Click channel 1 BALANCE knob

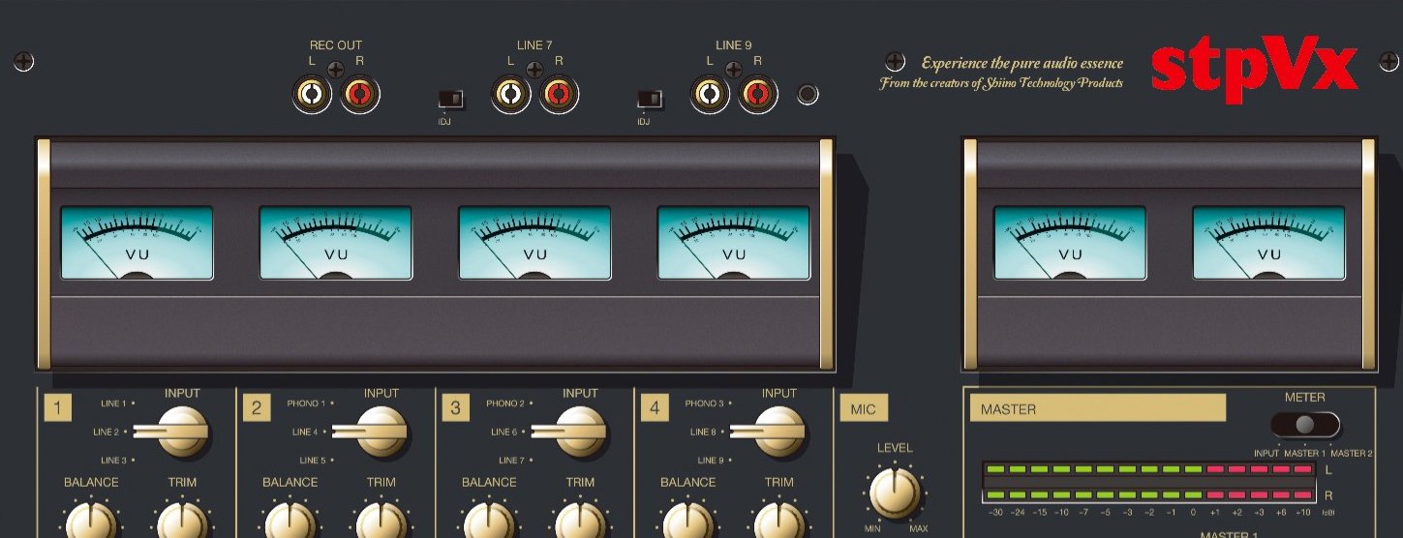point(91,523)
